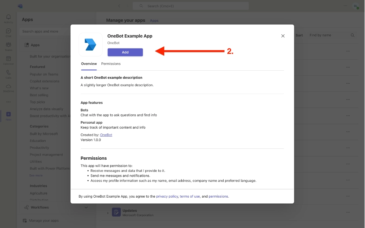Screen dimensions: 365x228
Task: Click Sort in Manage your apps
Action: click(x=299, y=35)
